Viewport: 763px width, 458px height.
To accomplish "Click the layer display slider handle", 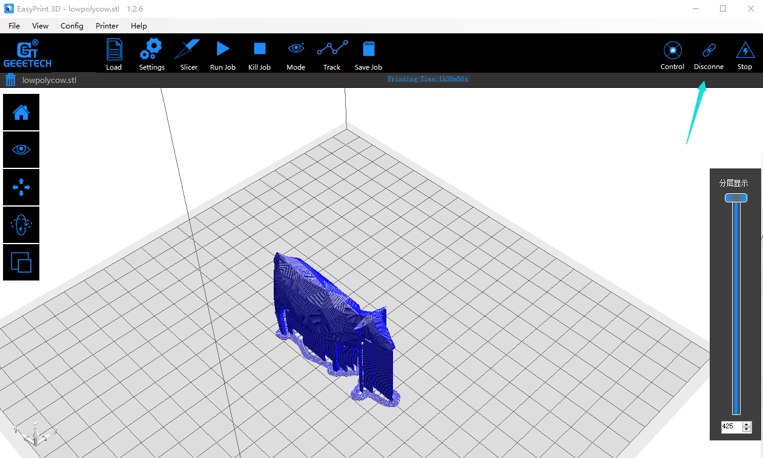I will (x=736, y=198).
